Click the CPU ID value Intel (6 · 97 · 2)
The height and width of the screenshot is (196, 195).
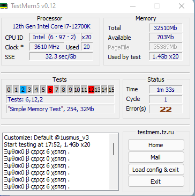click(55, 37)
